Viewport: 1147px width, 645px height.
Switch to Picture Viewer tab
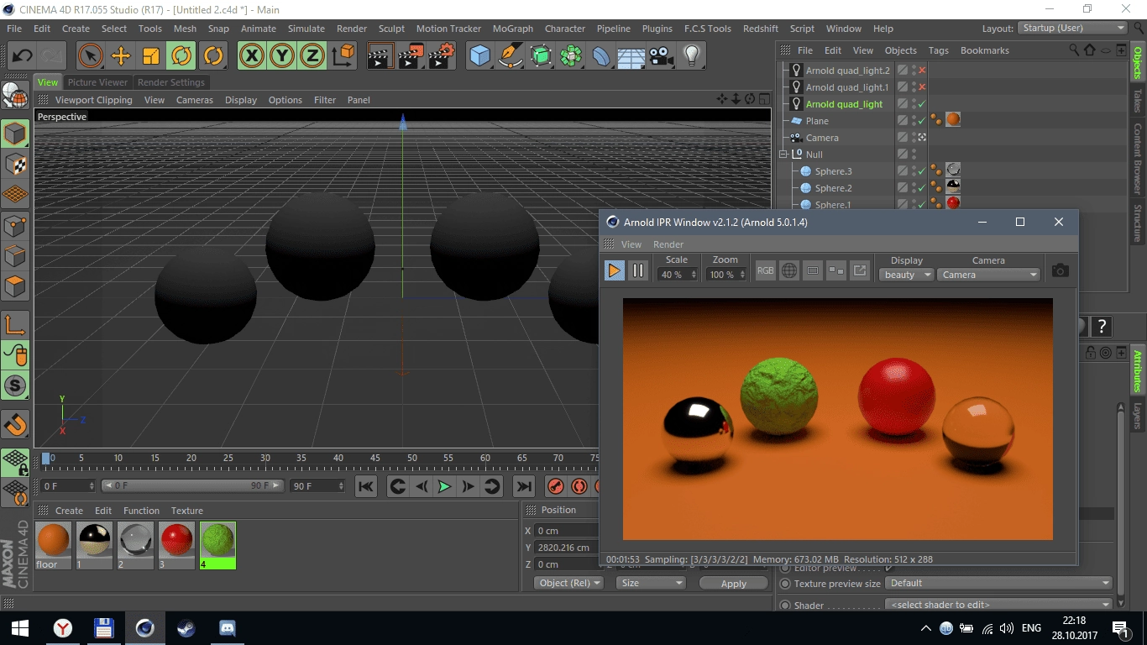(97, 82)
